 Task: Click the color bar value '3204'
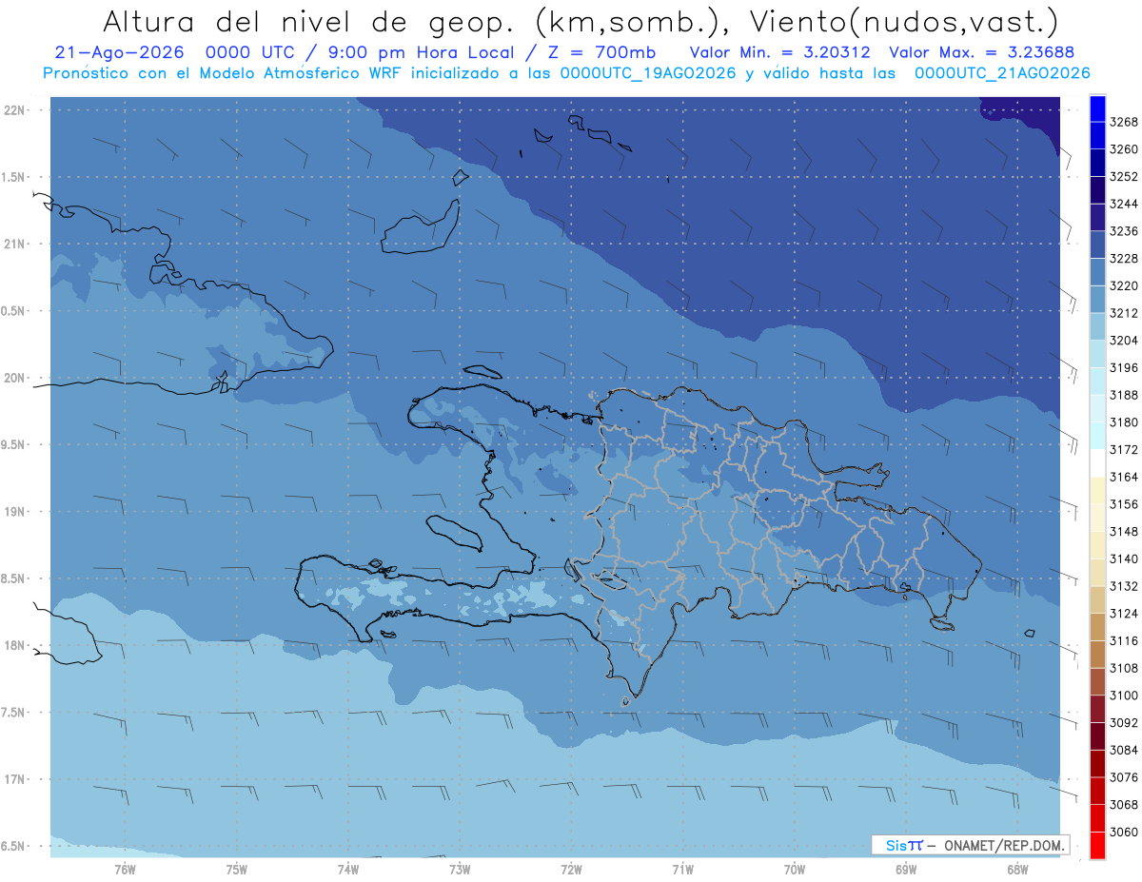click(1124, 340)
